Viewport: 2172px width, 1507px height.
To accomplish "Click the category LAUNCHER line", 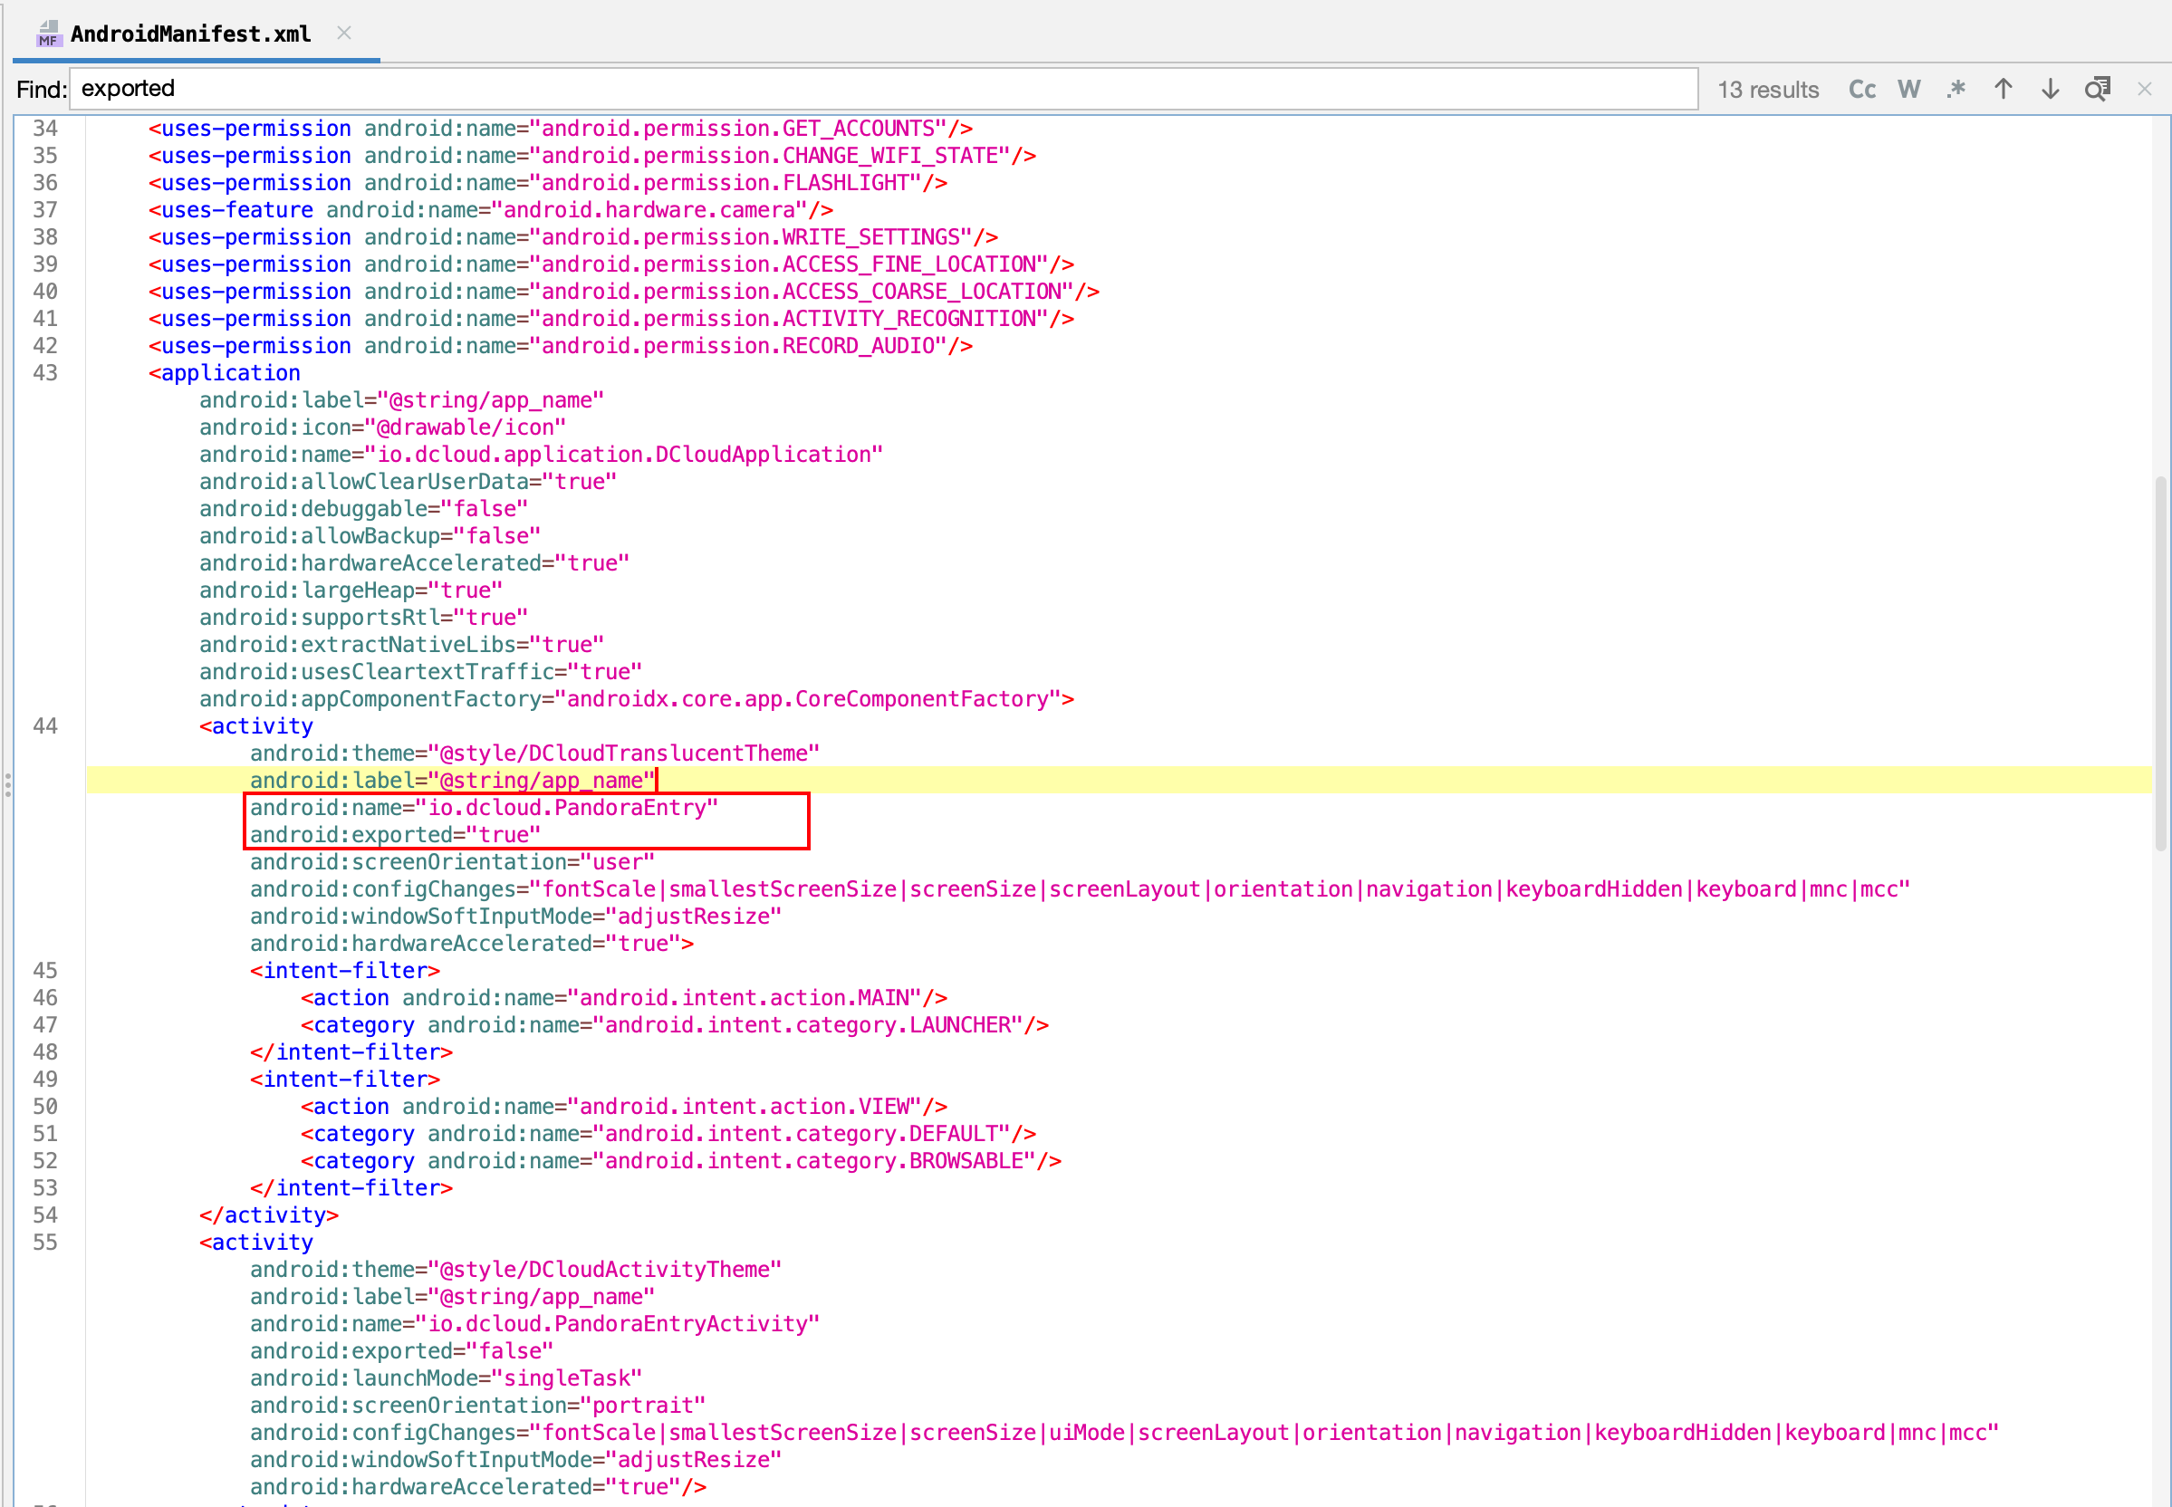I will tap(674, 1025).
